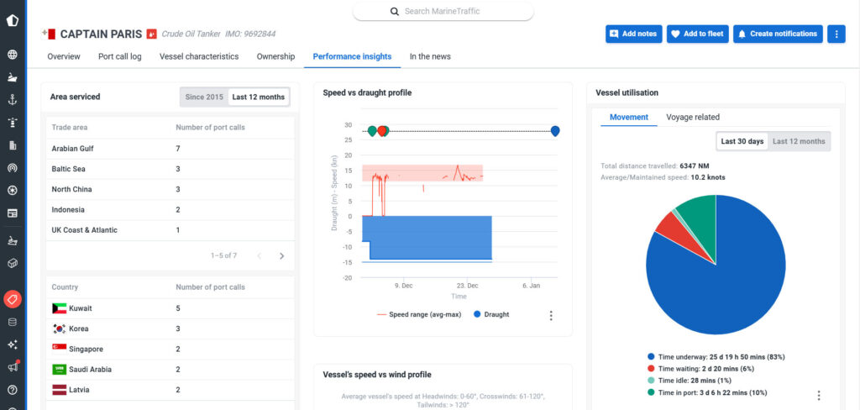This screenshot has height=410, width=860.
Task: Switch Area serviced to Since 2015
Action: (x=204, y=97)
